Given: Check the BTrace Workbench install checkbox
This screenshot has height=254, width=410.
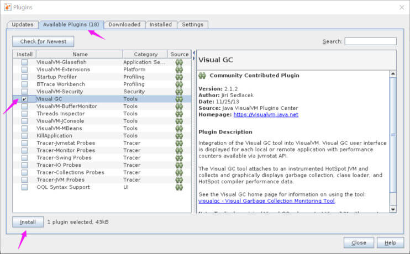Looking at the screenshot, I should point(24,84).
